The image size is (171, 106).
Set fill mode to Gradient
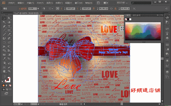pos(7,86)
